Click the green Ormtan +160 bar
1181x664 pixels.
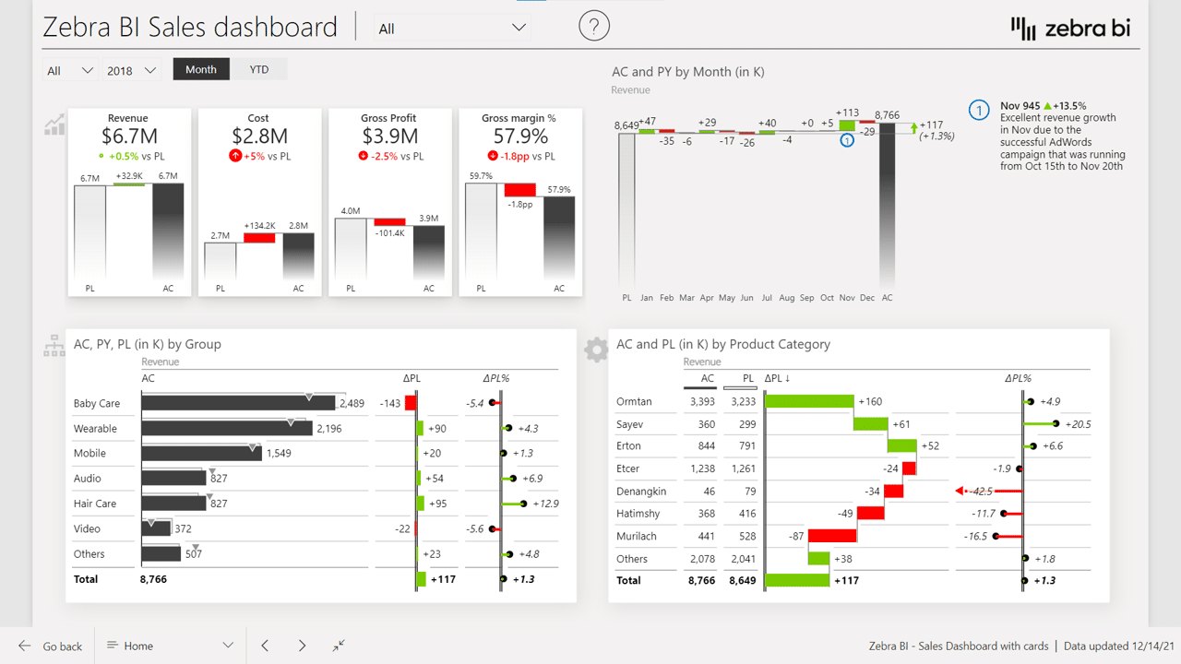pyautogui.click(x=809, y=401)
